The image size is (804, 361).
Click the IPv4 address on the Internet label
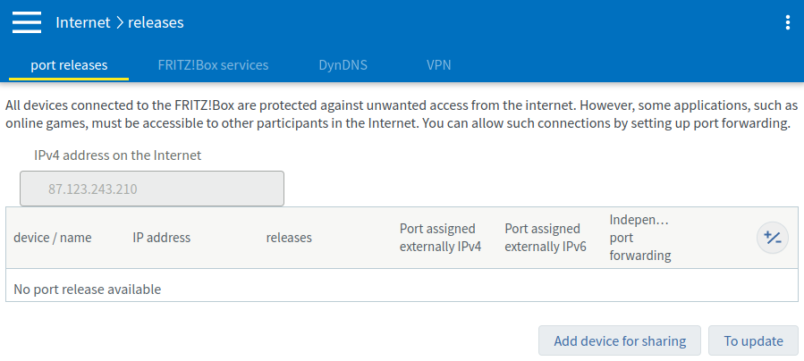click(x=117, y=155)
